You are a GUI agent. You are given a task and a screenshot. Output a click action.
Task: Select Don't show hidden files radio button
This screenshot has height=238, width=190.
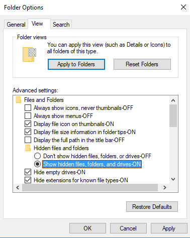pyautogui.click(x=37, y=156)
